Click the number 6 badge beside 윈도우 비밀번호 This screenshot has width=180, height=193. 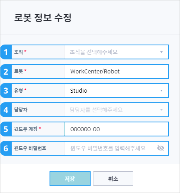[6, 148]
